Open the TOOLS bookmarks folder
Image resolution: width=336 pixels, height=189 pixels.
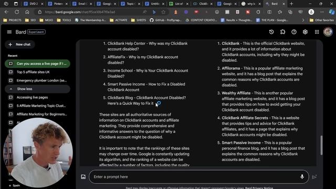pyautogui.click(x=64, y=20)
